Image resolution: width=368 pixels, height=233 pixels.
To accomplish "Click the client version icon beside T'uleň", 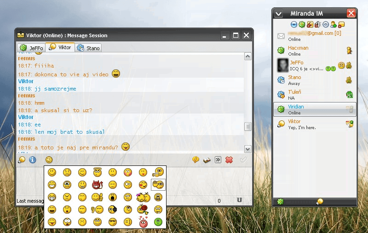I will pos(350,95).
